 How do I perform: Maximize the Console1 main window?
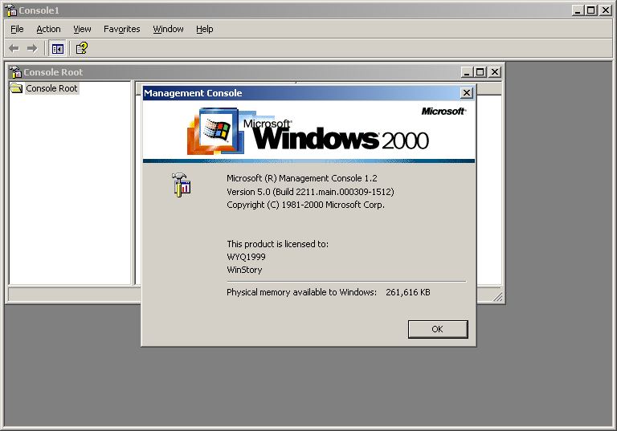pyautogui.click(x=591, y=10)
